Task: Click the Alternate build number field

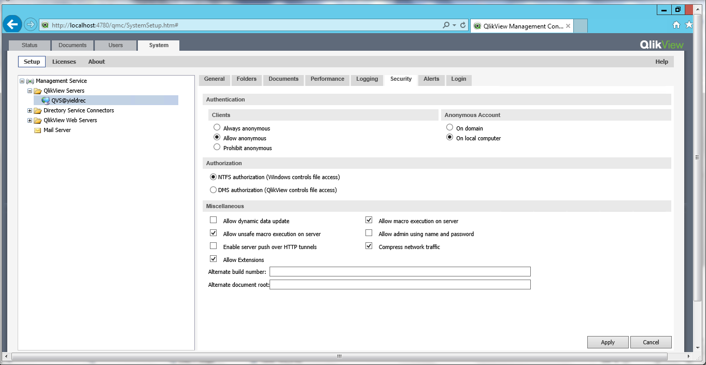Action: click(400, 272)
